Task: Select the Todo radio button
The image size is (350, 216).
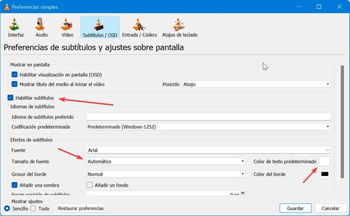Action: pos(33,209)
